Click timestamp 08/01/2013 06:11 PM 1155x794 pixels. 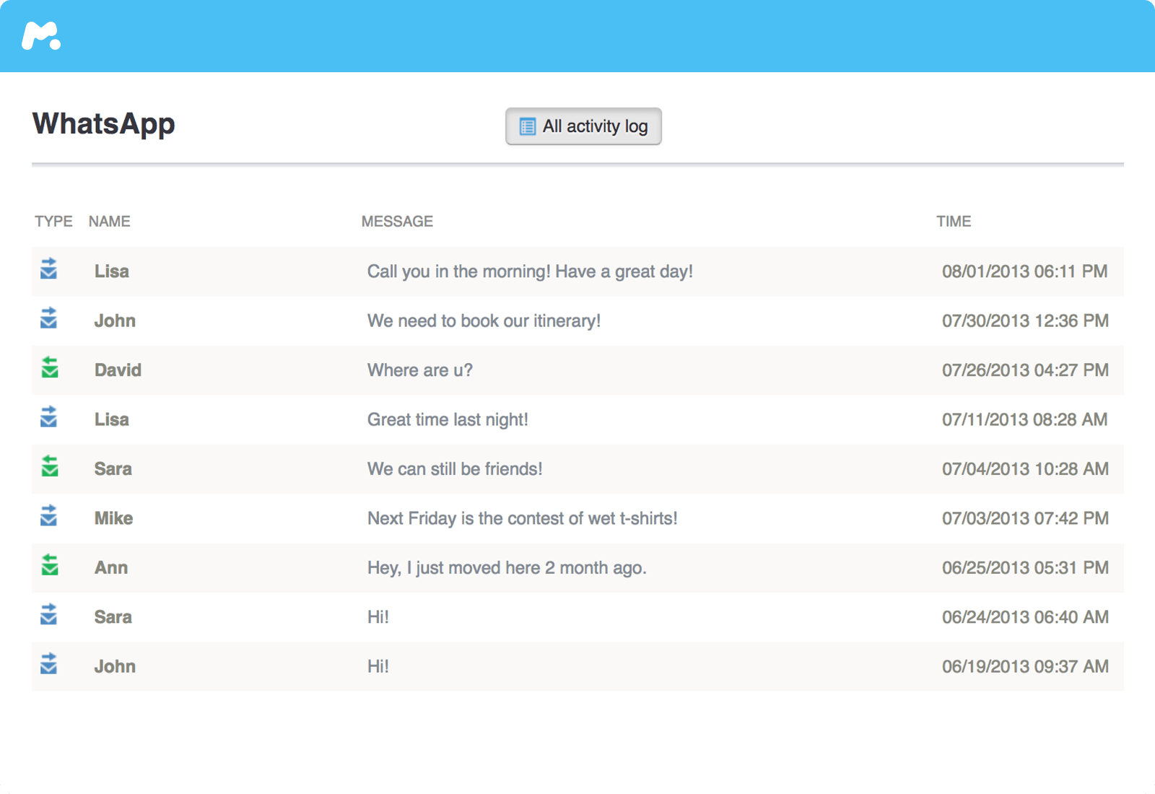(1025, 271)
